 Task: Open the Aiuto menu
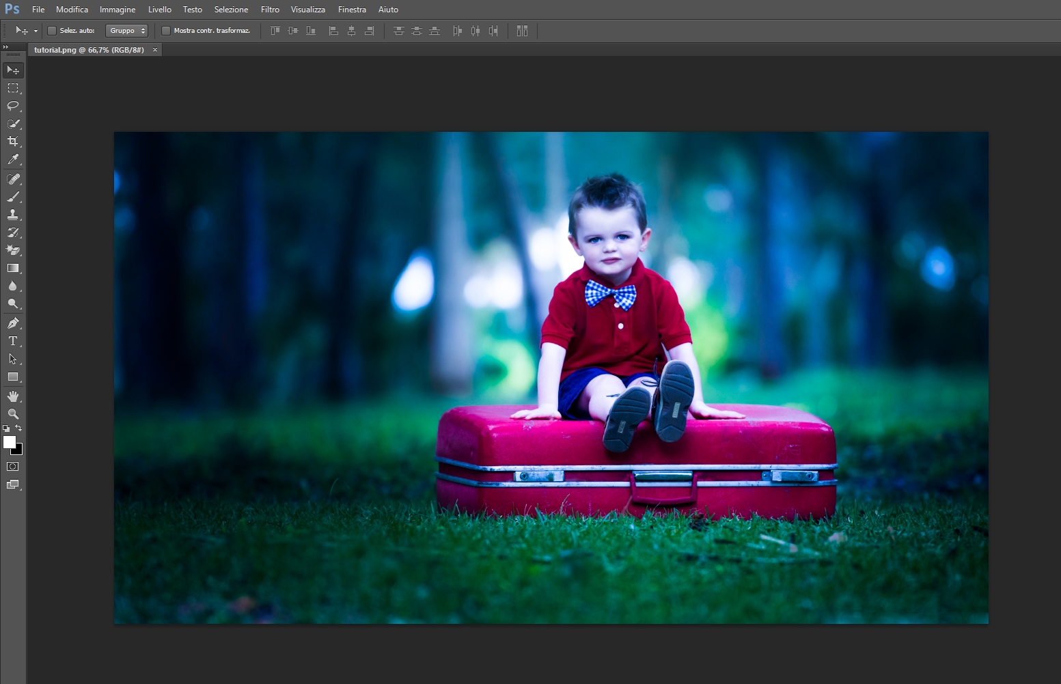click(388, 10)
